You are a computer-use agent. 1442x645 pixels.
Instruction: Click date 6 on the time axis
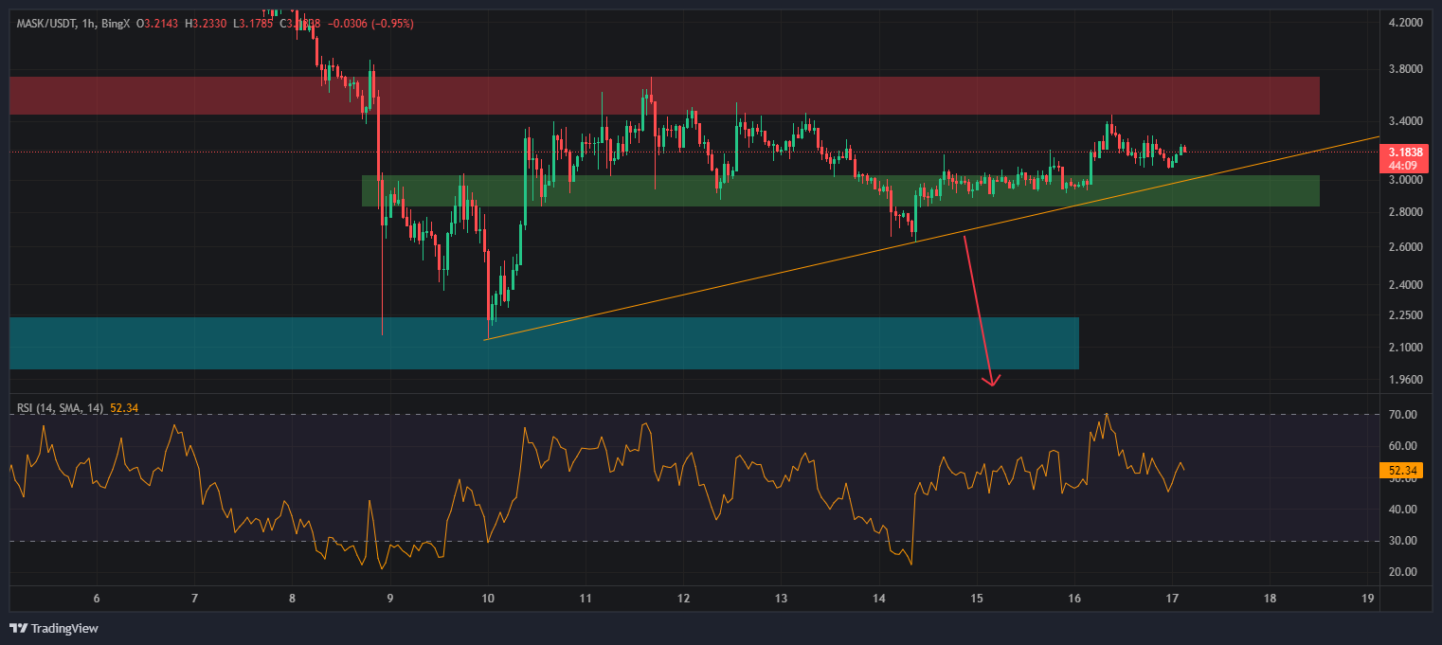[x=97, y=599]
